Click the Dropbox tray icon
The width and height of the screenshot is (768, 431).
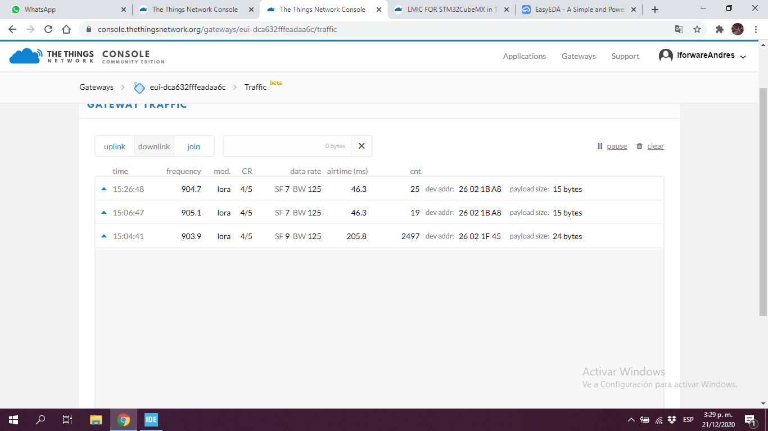click(672, 420)
